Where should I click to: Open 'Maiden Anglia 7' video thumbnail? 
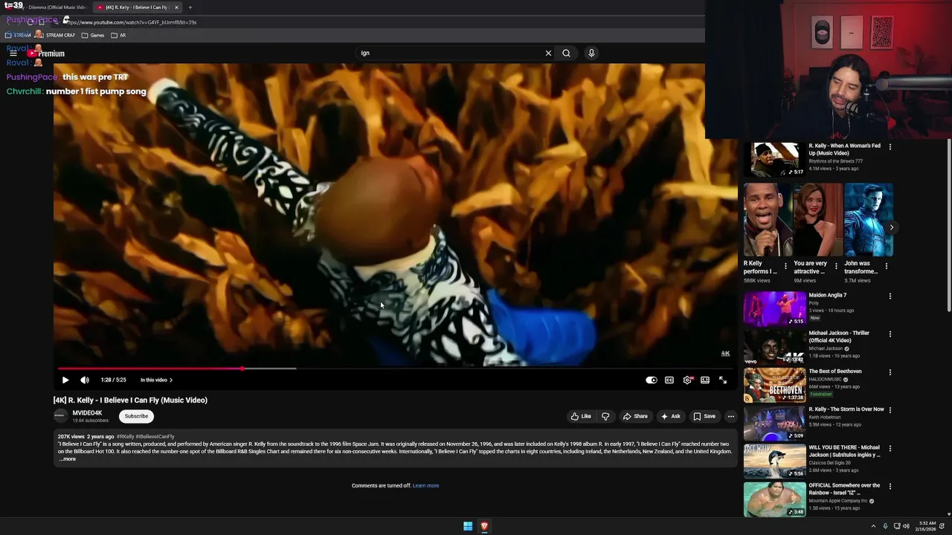(774, 308)
